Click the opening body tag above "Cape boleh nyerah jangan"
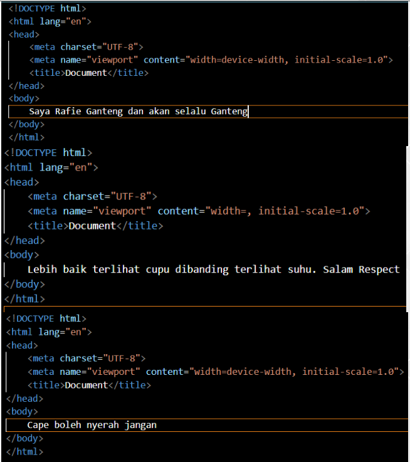The height and width of the screenshot is (462, 410). [x=22, y=412]
